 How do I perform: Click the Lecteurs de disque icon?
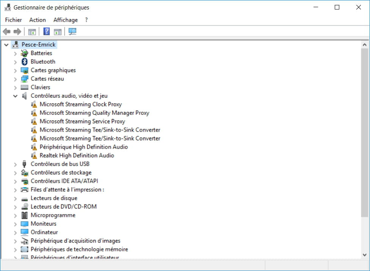(x=24, y=199)
